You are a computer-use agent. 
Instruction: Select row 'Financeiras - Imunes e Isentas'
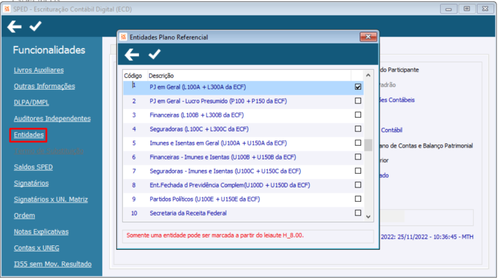[243, 157]
